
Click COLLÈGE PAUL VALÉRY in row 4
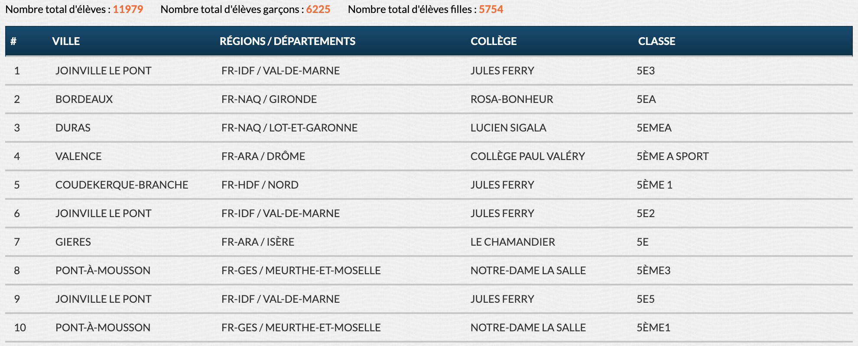528,156
